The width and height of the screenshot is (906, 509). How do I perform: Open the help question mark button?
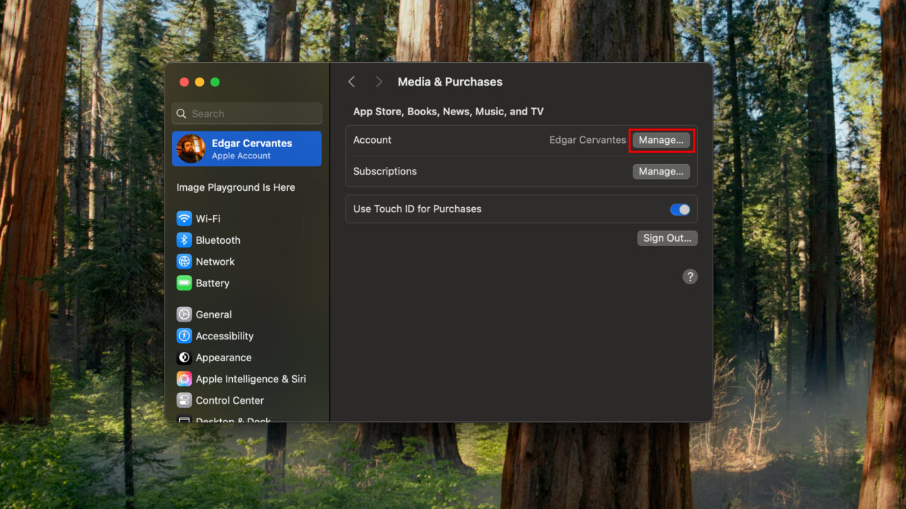690,276
